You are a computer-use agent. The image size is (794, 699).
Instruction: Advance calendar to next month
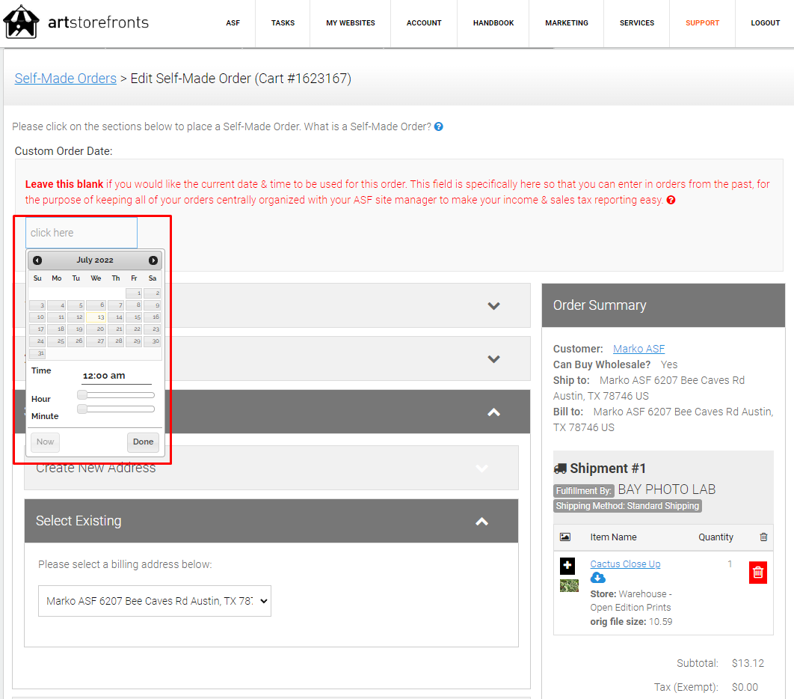[153, 260]
